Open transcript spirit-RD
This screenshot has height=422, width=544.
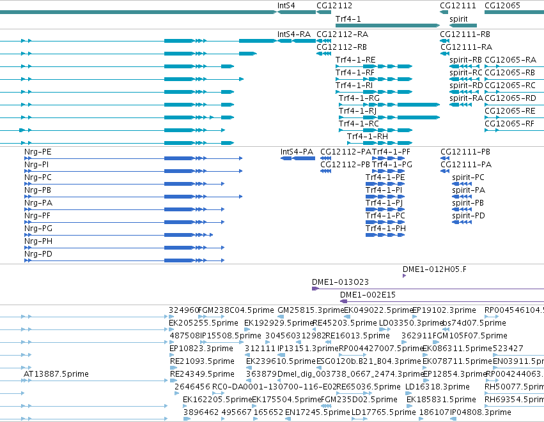pos(466,86)
